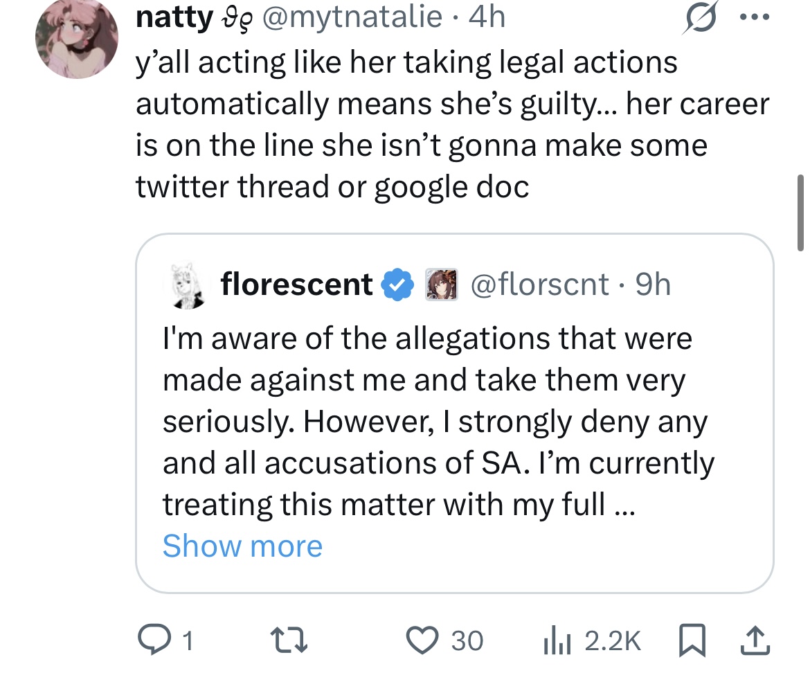Click the affiliate badge next to florescent
Image resolution: width=810 pixels, height=682 pixels.
tap(441, 284)
